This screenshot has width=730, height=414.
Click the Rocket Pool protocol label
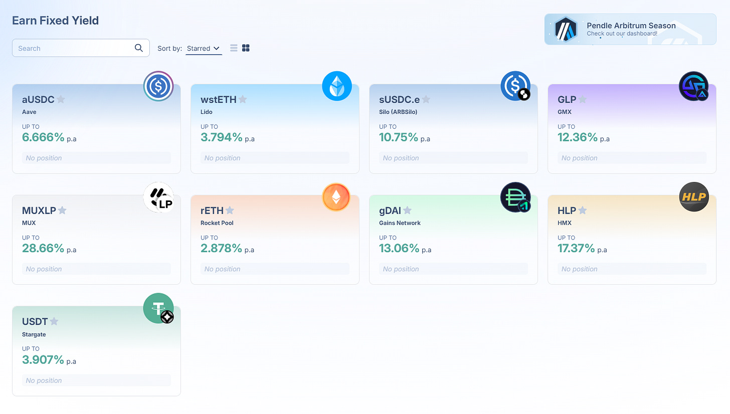(x=217, y=223)
